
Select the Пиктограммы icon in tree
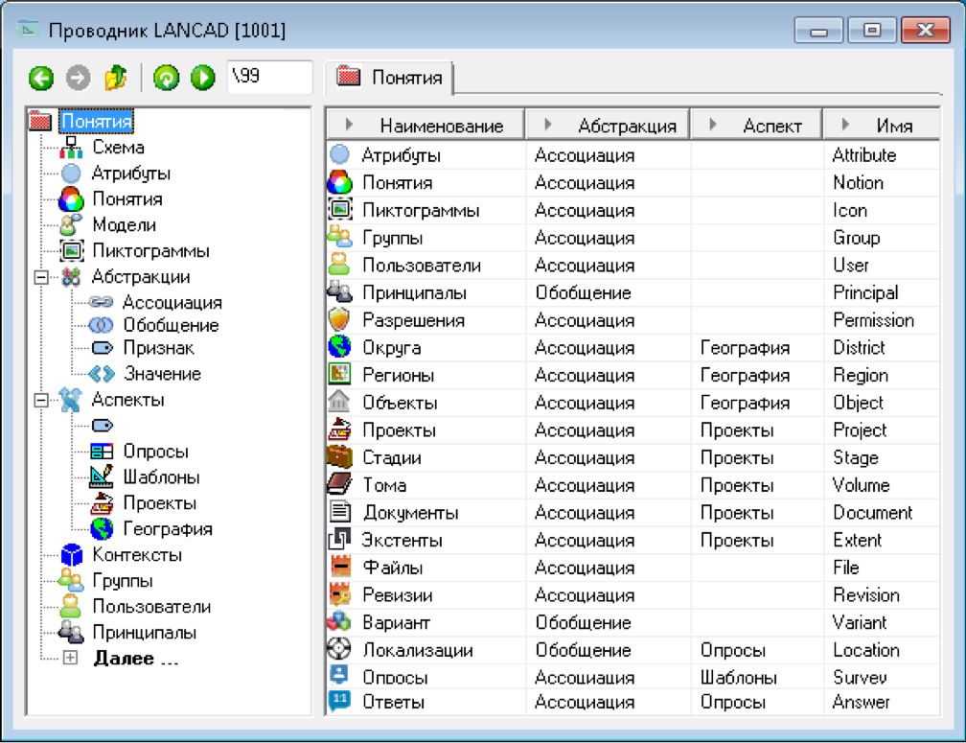[x=71, y=251]
